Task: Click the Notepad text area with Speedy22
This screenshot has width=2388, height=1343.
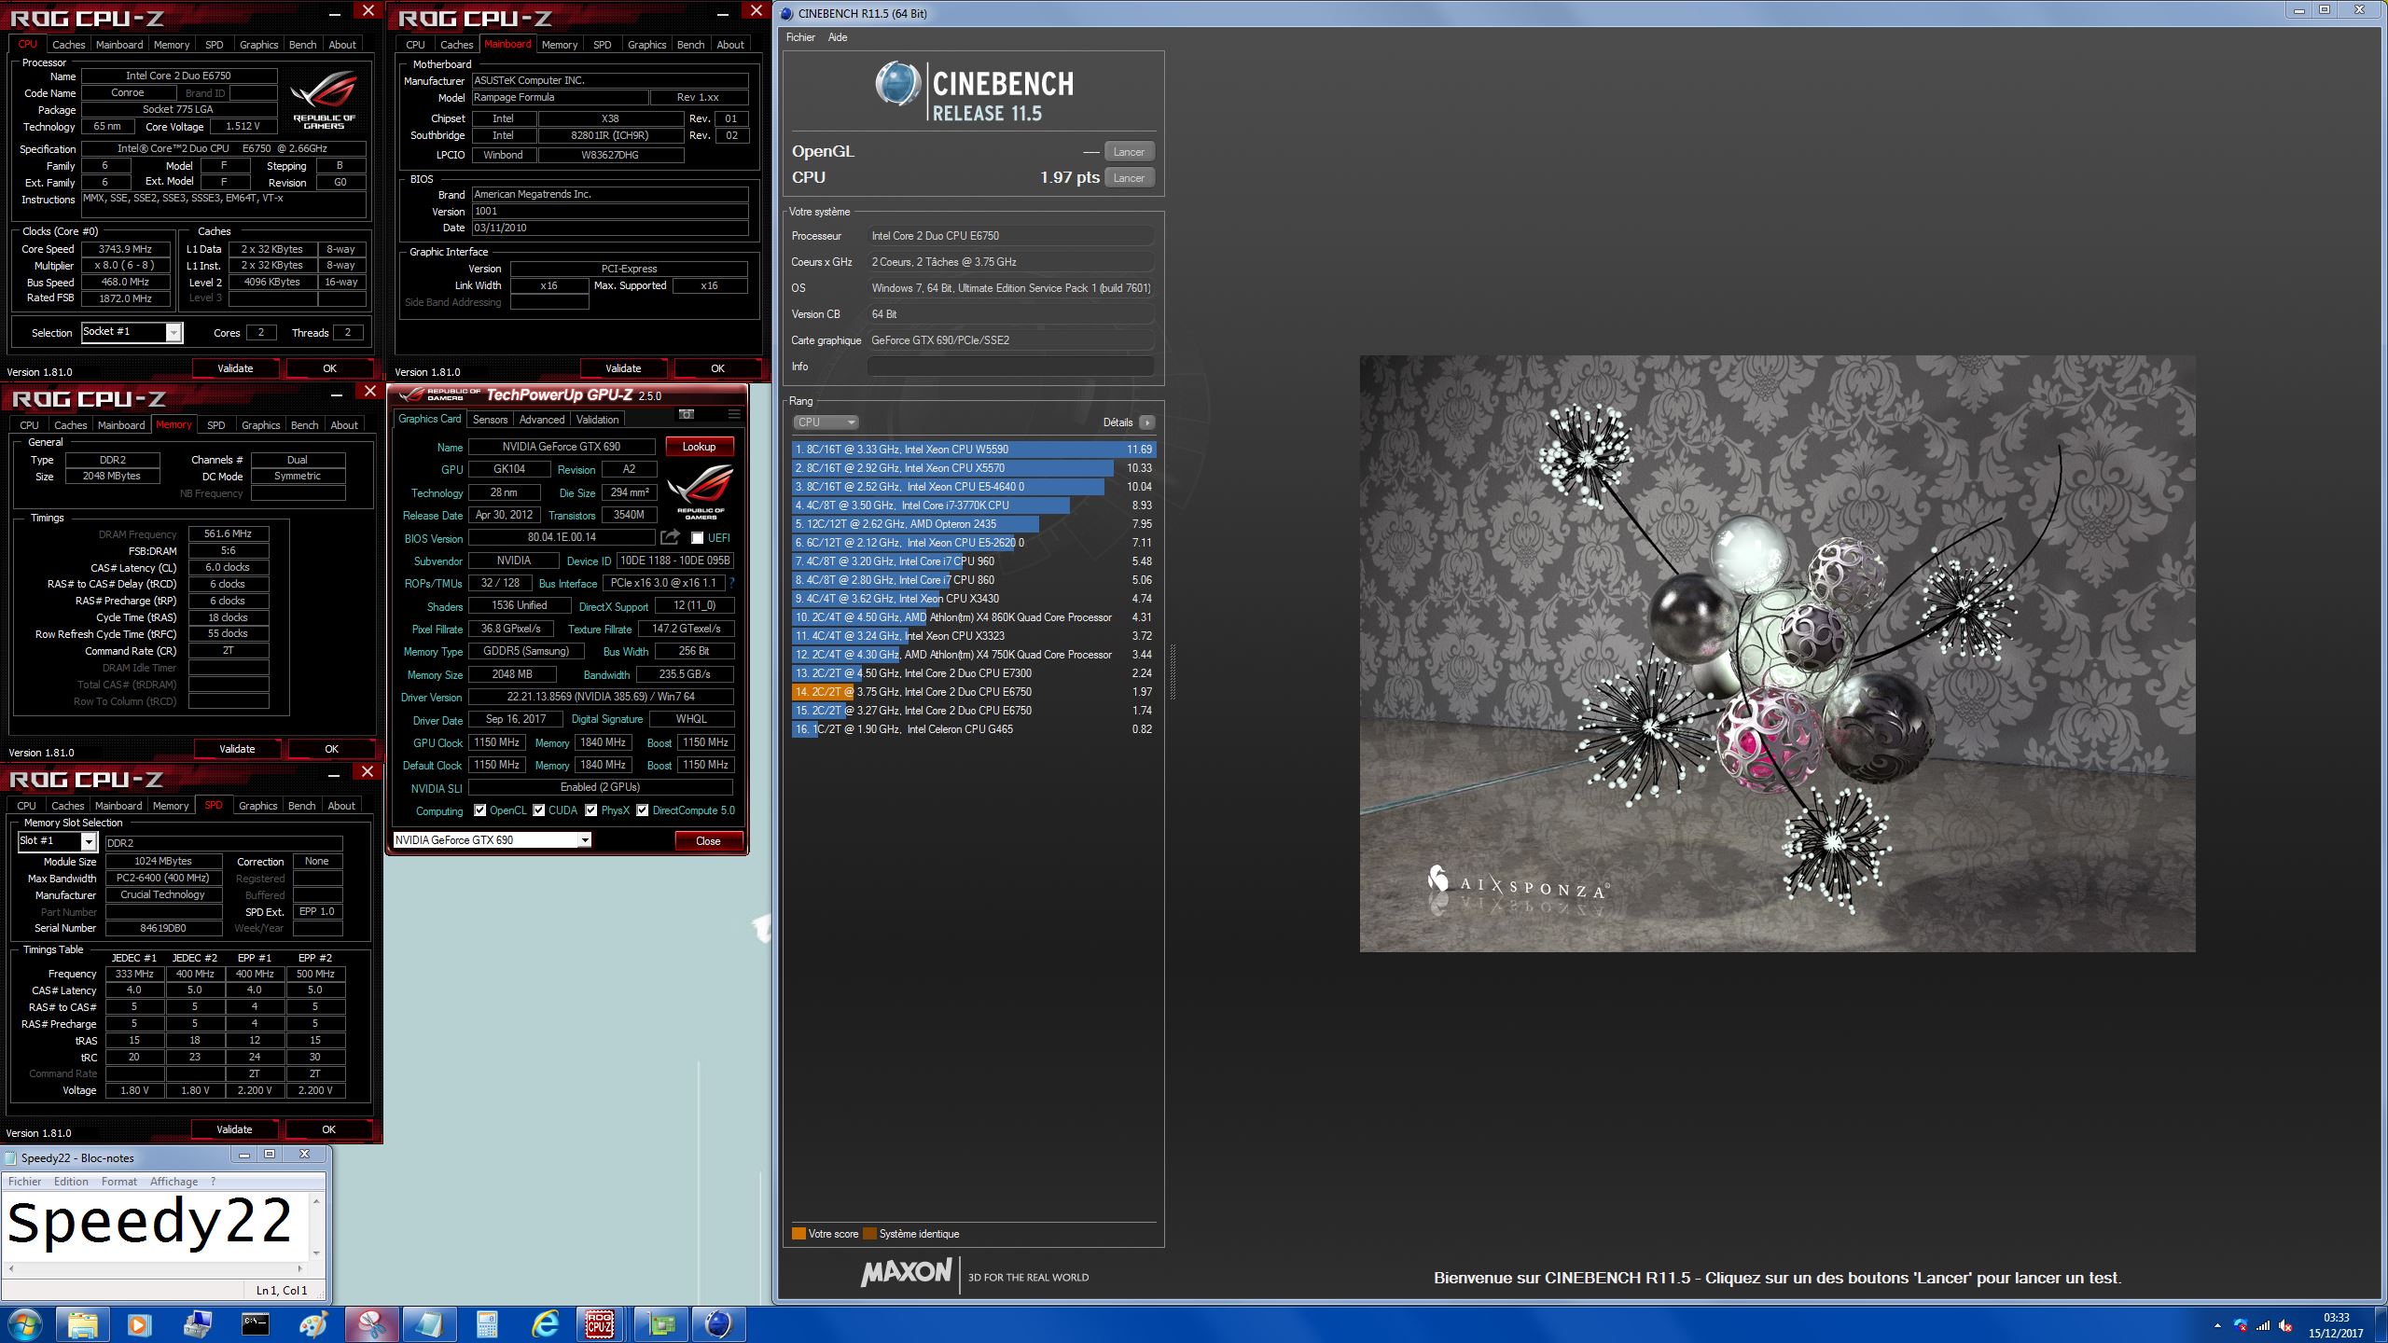Action: (157, 1225)
